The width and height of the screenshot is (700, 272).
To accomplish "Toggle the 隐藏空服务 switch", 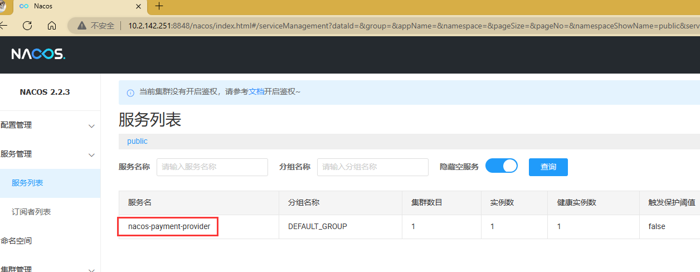I will [x=502, y=166].
